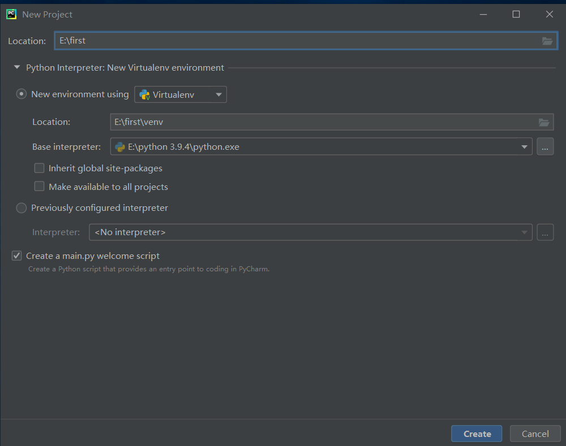566x446 pixels.
Task: Open folder browser for project Location
Action: point(547,41)
